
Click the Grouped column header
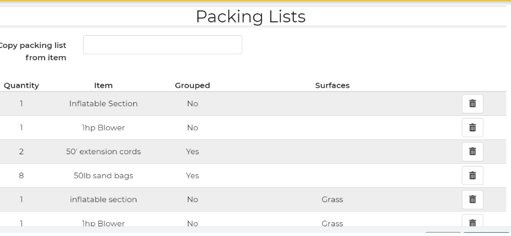pyautogui.click(x=192, y=86)
